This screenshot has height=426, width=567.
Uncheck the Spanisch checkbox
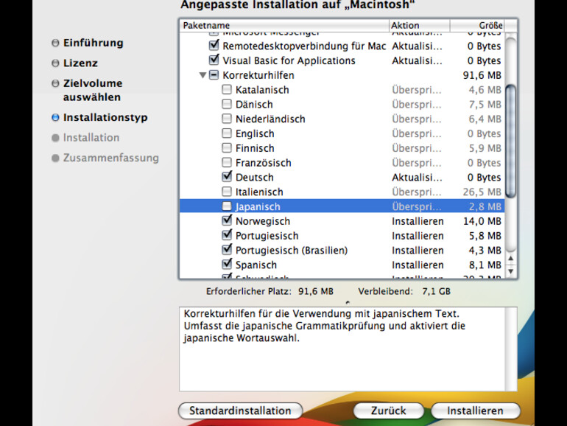pyautogui.click(x=227, y=264)
